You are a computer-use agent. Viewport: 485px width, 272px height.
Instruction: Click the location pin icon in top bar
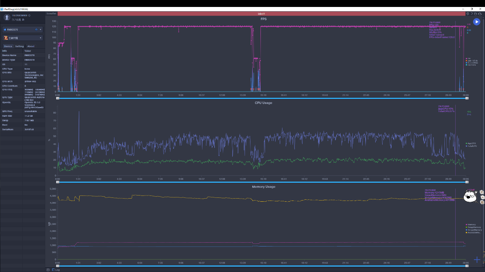tap(468, 14)
